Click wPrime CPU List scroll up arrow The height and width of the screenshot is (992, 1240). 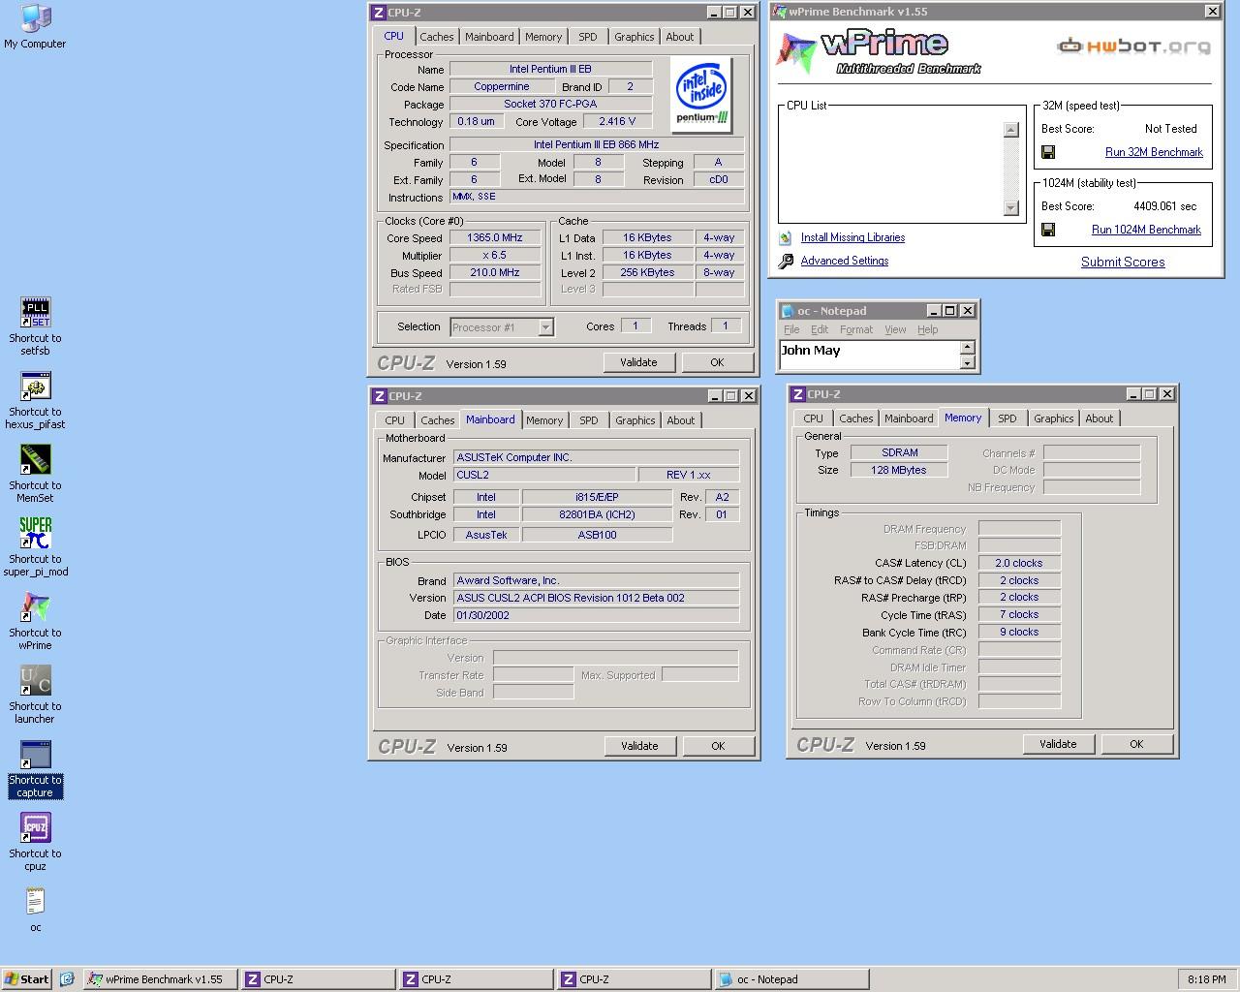pos(1010,130)
